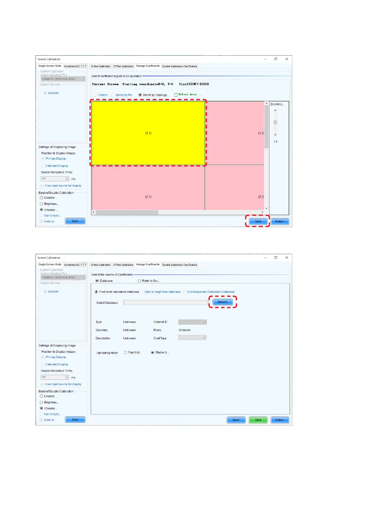Click the topology vertical scrollbar down arrow

click(x=267, y=208)
